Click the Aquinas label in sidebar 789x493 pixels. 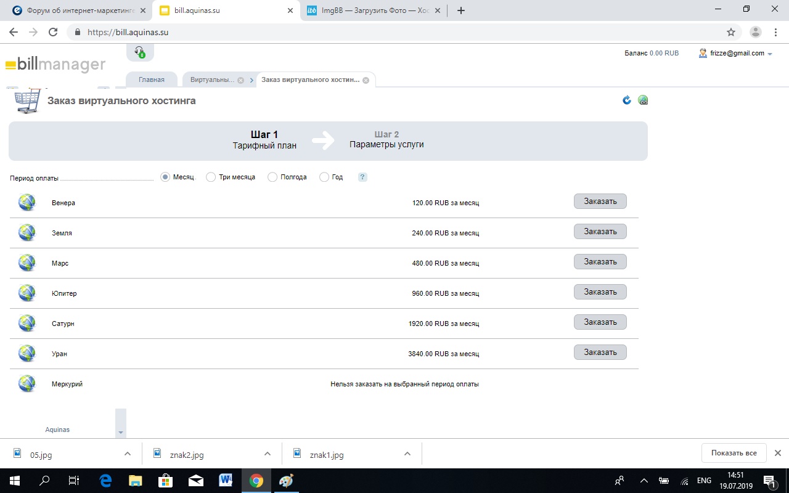tap(57, 430)
